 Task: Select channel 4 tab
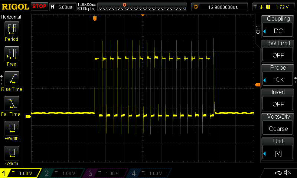pos(150,173)
